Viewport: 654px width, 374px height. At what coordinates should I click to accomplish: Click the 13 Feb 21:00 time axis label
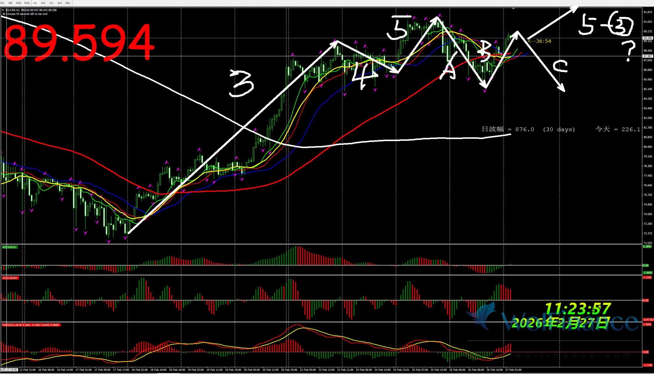point(28,370)
